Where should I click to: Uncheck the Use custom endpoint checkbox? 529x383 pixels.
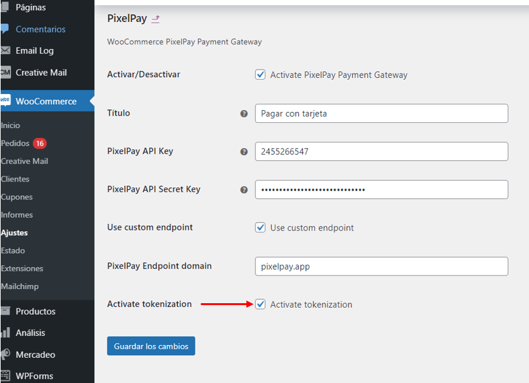point(260,228)
